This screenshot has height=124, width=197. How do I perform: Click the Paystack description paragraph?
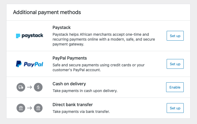pyautogui.click(x=104, y=39)
